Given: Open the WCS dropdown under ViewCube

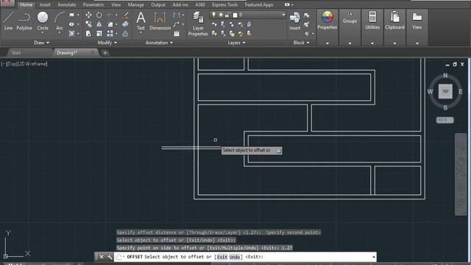Looking at the screenshot, I should coord(445,120).
